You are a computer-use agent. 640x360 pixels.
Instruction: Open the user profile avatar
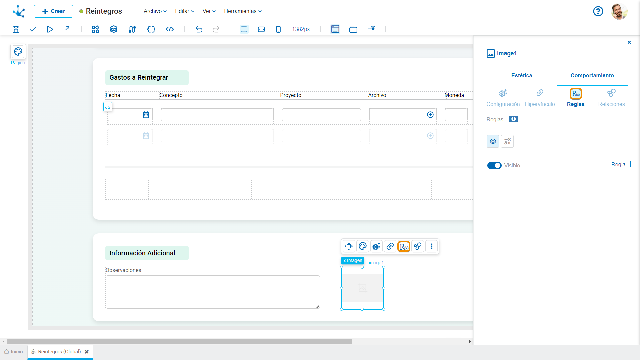tap(619, 11)
